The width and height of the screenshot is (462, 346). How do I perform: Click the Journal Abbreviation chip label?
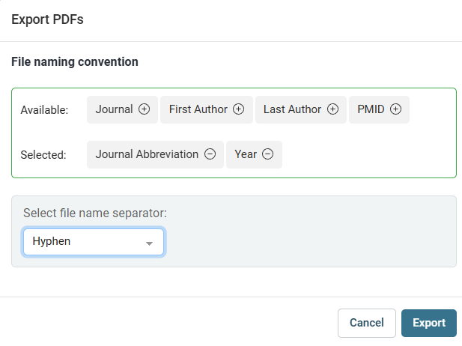click(147, 154)
